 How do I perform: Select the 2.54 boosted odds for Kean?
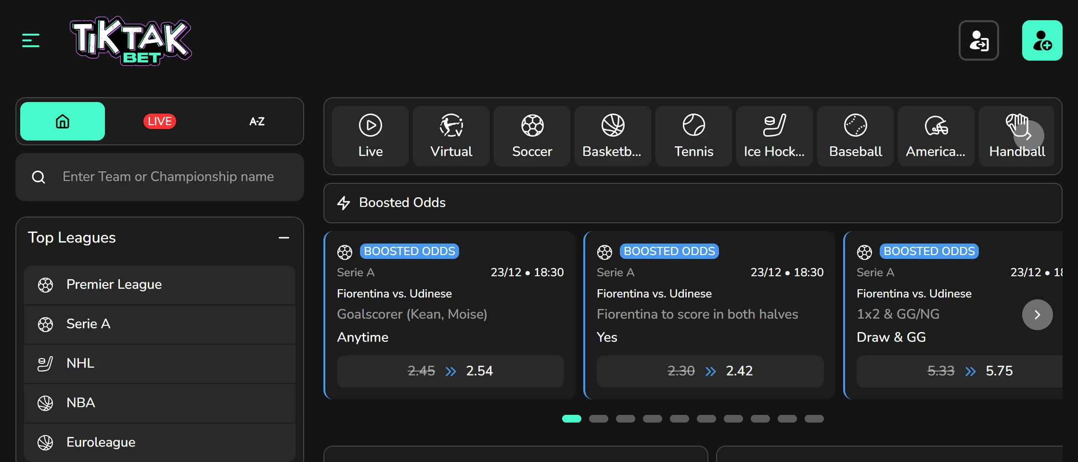(450, 371)
